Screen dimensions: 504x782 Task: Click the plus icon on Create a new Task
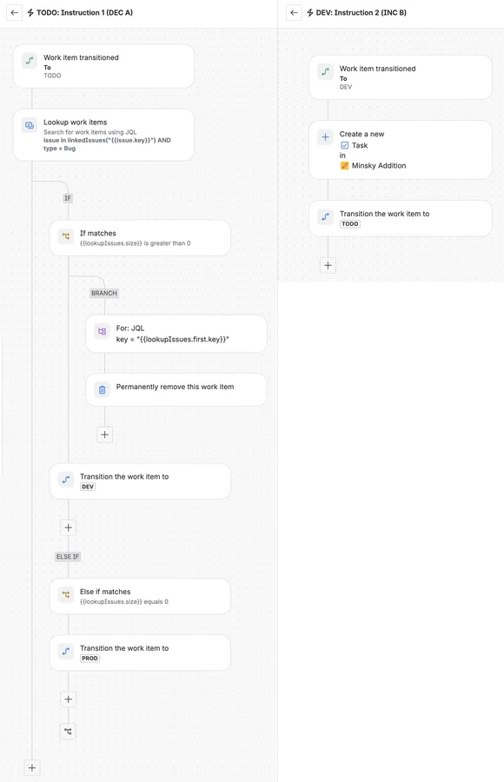point(325,137)
